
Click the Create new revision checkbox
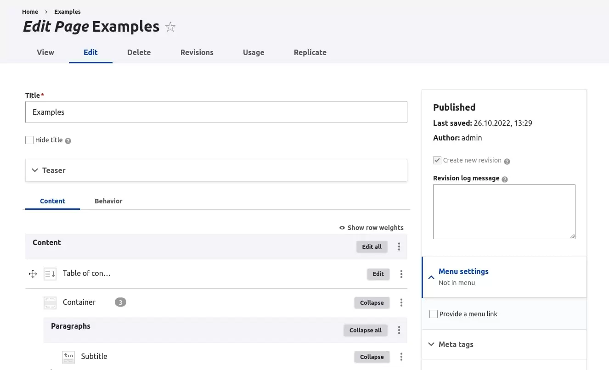pos(437,160)
